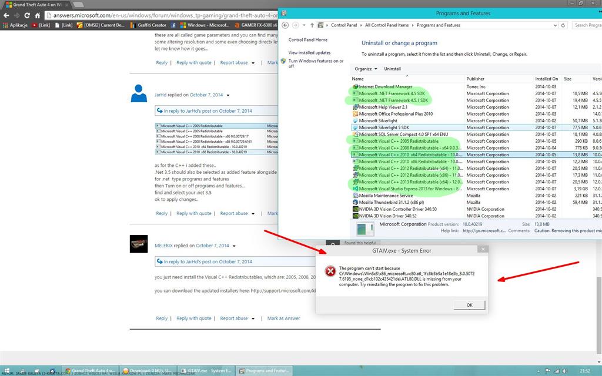Open the Windows - Microsof... bookmark
Screen dimensions: 602x376
coord(205,25)
